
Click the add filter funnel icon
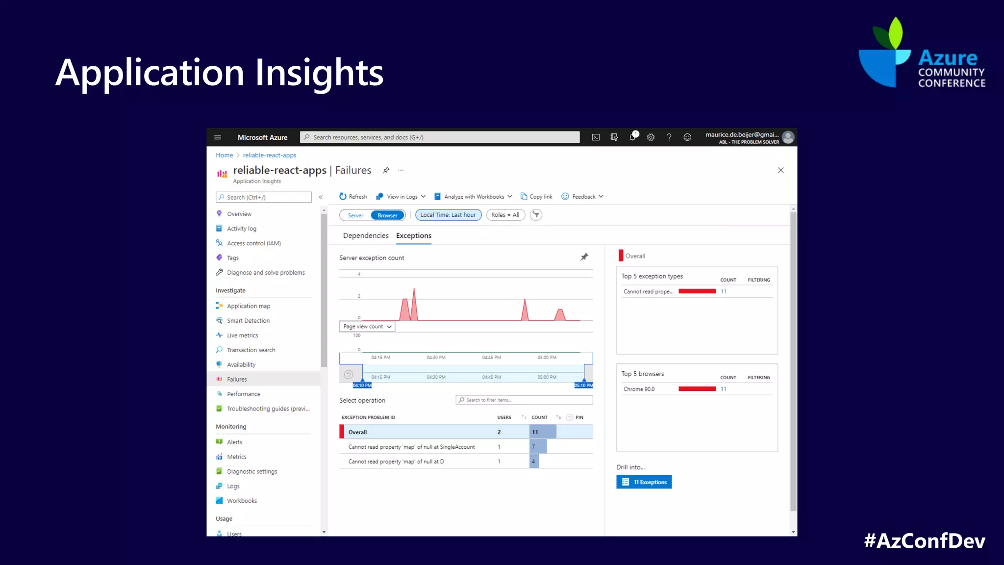coord(536,215)
